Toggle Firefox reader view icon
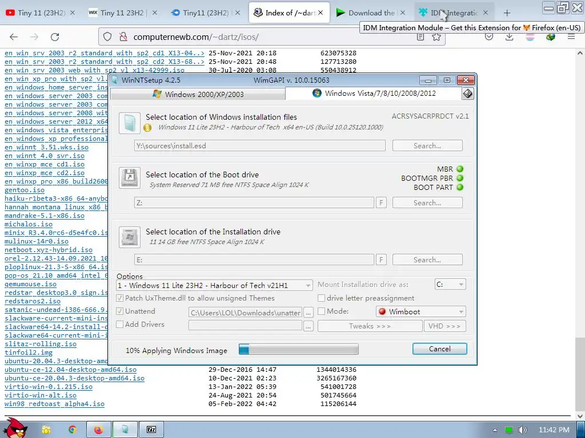 click(420, 37)
